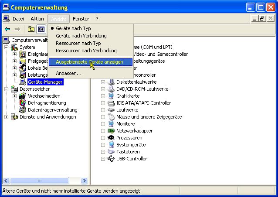Screen dimensions: 278x197
Task: Click the Ereignisanzeige icon in left tree
Action: pos(23,54)
